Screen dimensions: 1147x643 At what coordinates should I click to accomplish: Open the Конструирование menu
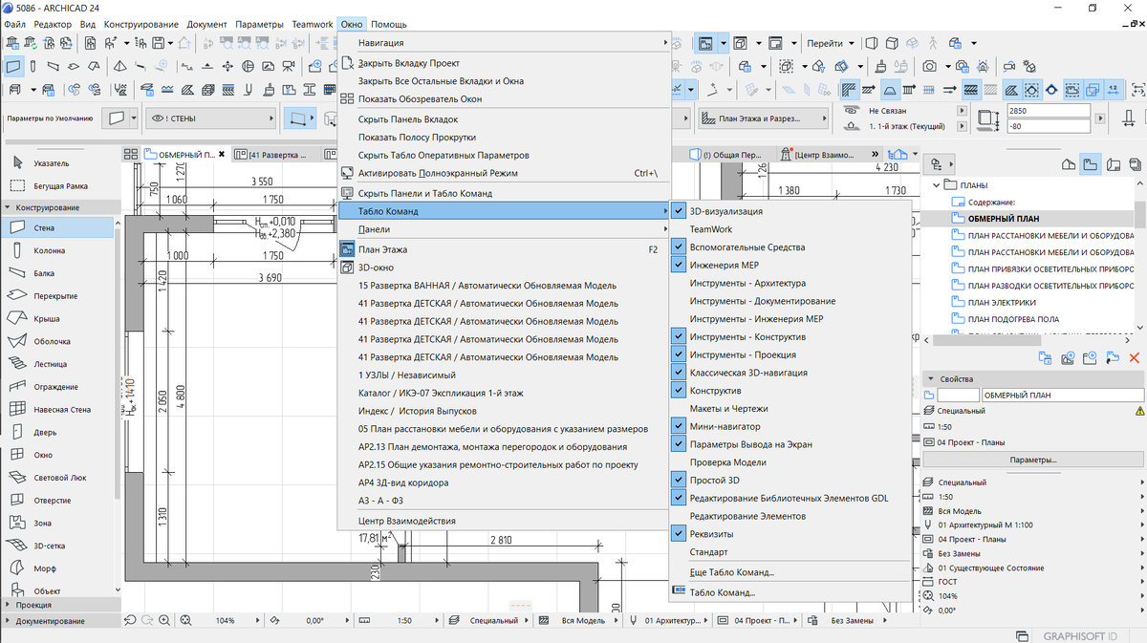click(x=141, y=24)
